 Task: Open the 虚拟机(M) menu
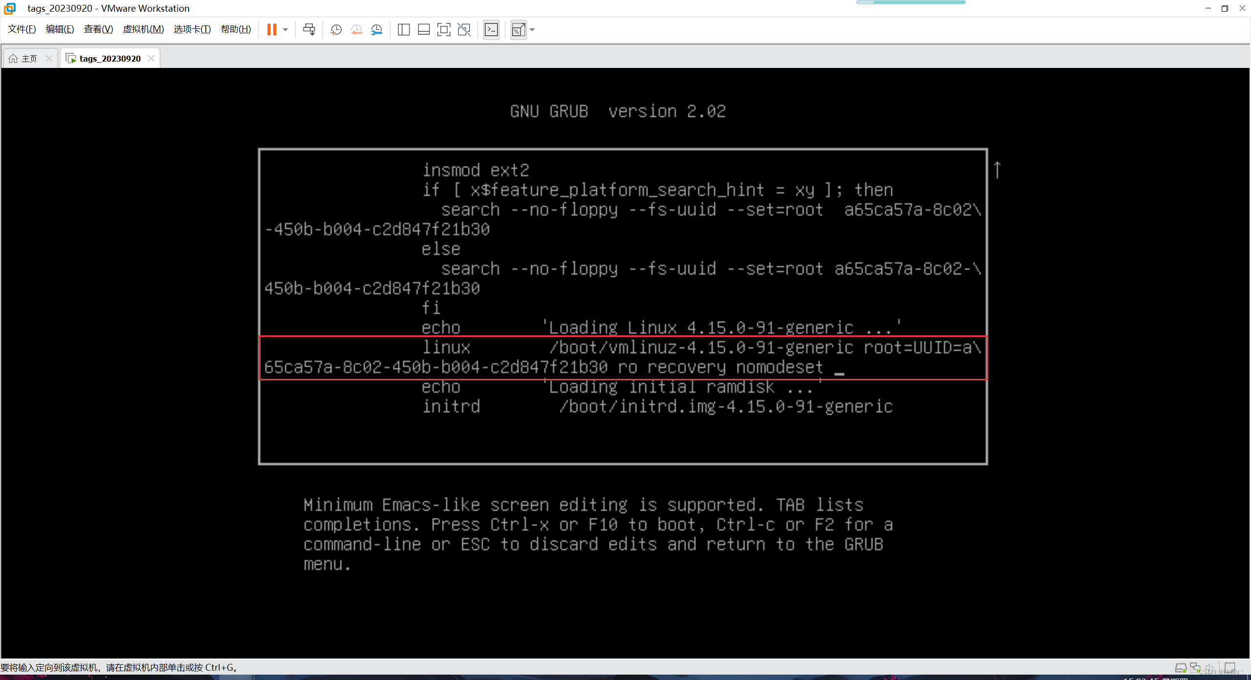tap(143, 29)
